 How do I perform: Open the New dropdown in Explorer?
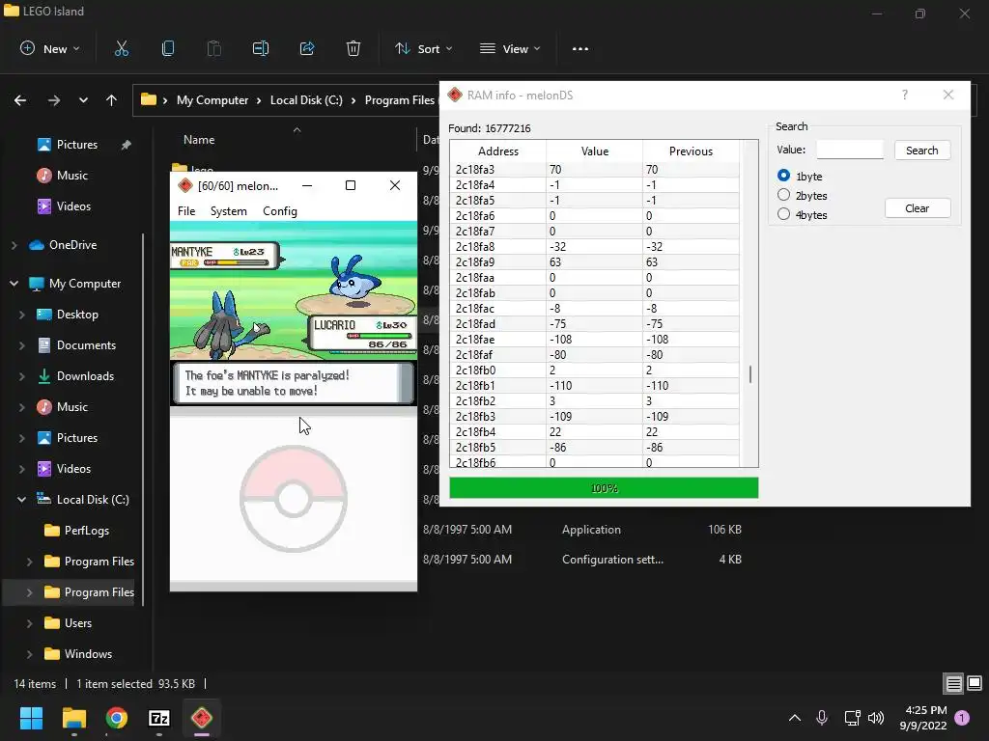click(50, 48)
